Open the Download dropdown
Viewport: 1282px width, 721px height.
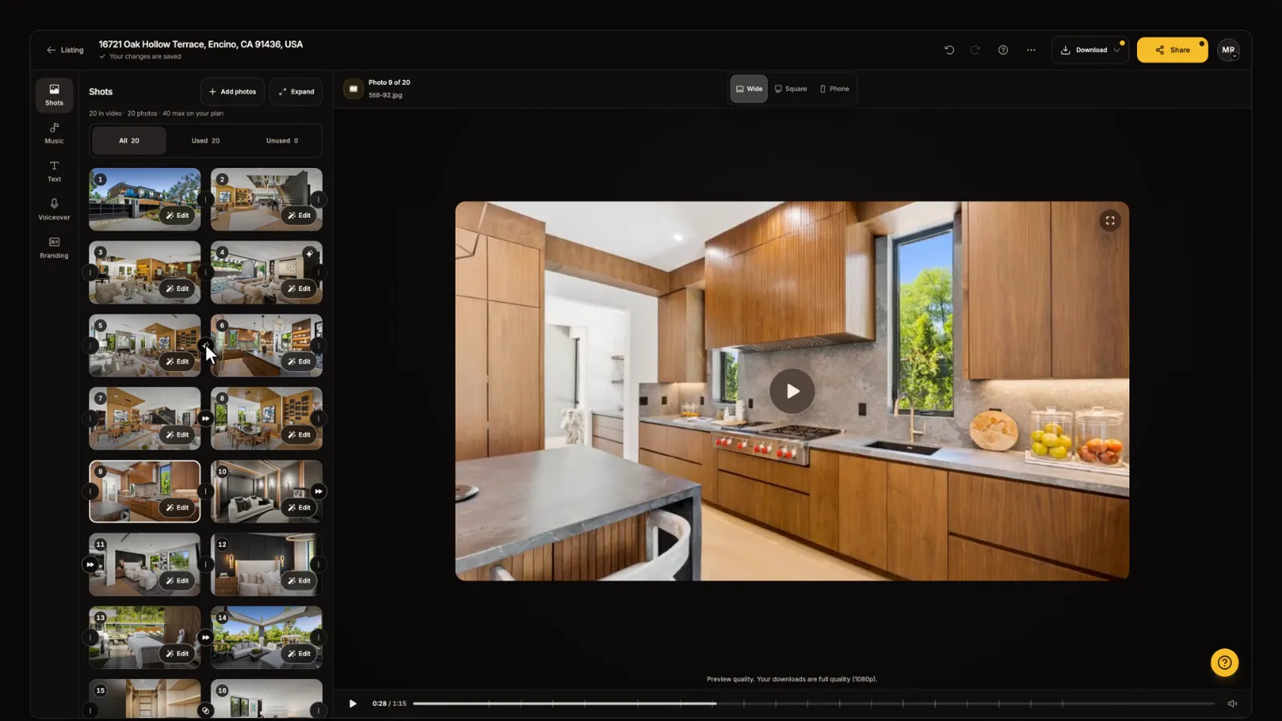[1091, 50]
